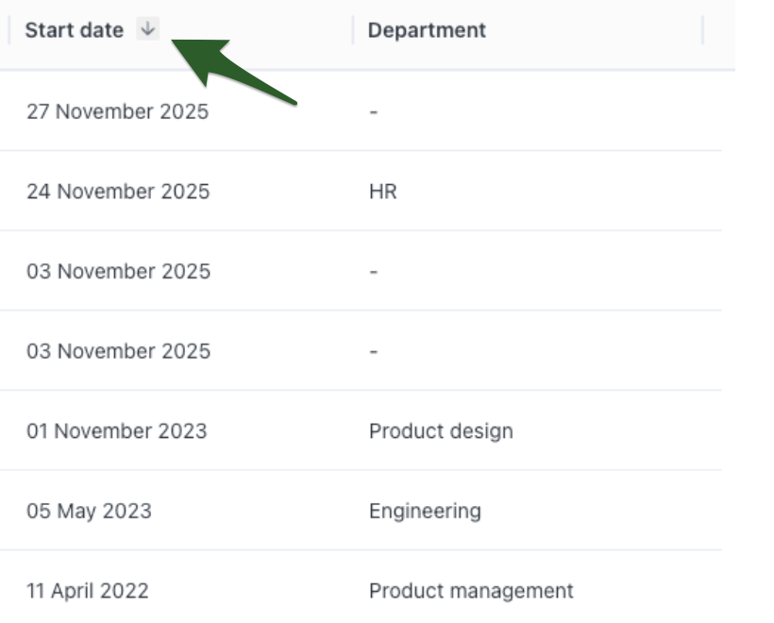The image size is (774, 623).
Task: Click the sort arrow beside Start date
Action: coord(146,30)
